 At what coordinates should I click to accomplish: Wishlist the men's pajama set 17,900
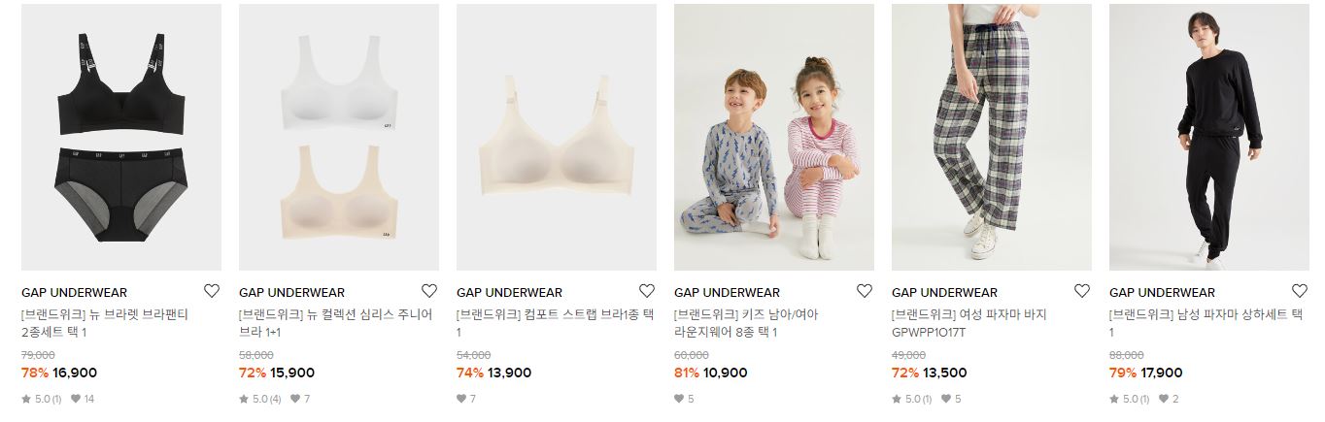1300,291
